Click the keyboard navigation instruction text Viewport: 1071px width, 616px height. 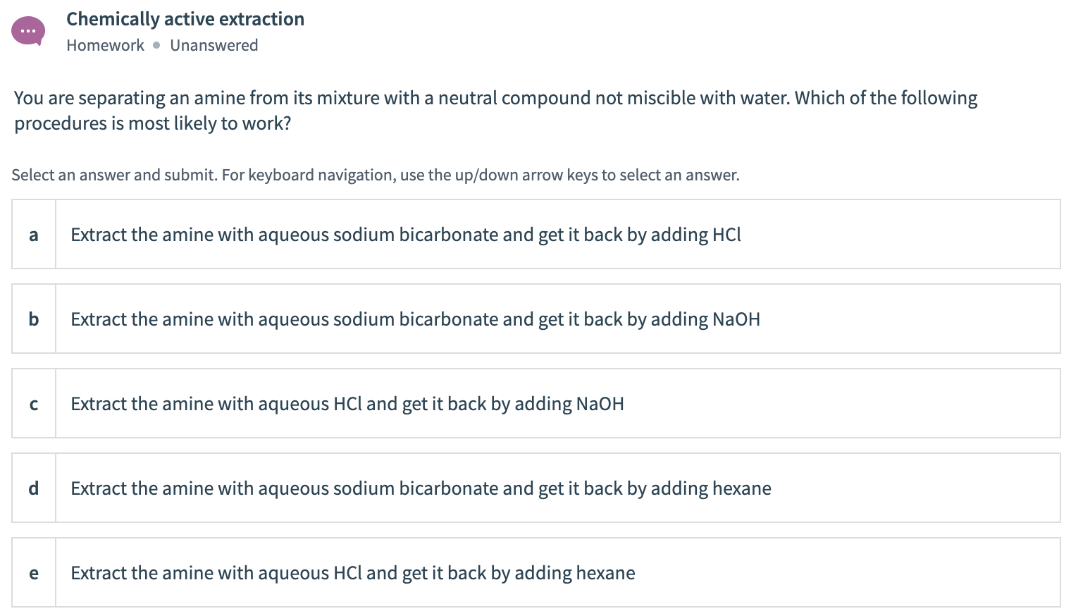[376, 175]
